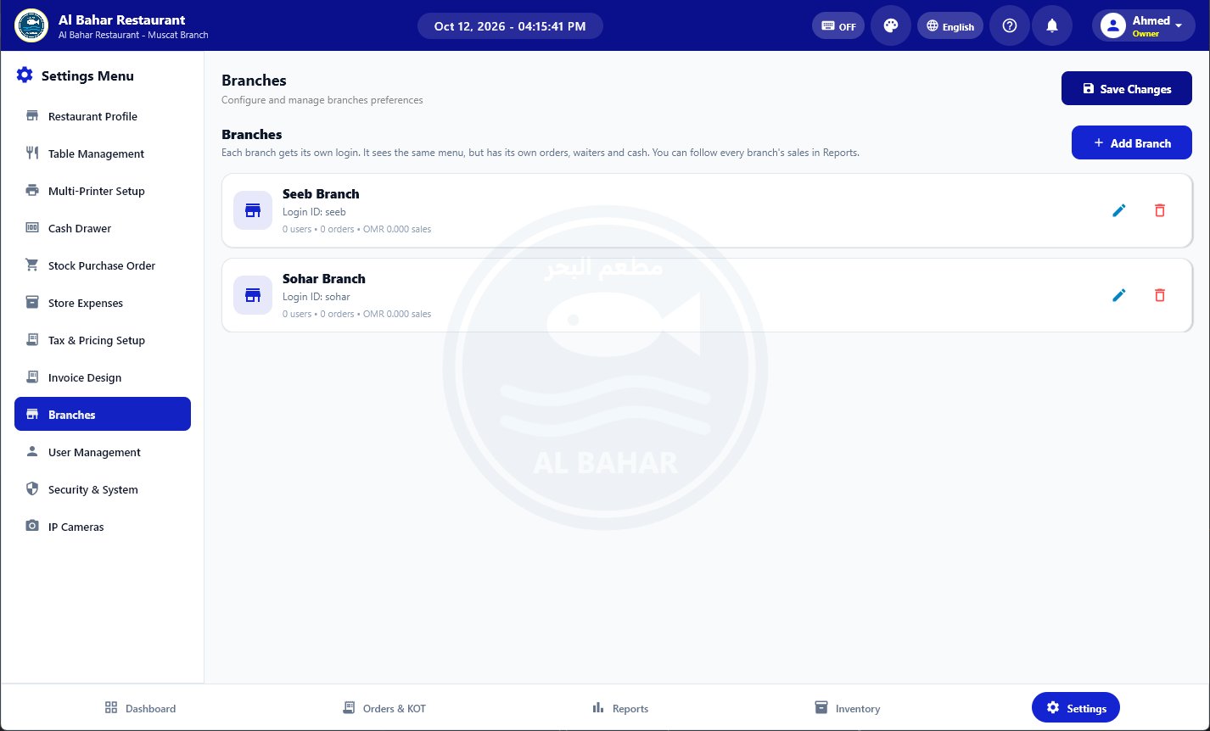The width and height of the screenshot is (1210, 731).
Task: Click the User Management person icon
Action: pyautogui.click(x=32, y=452)
